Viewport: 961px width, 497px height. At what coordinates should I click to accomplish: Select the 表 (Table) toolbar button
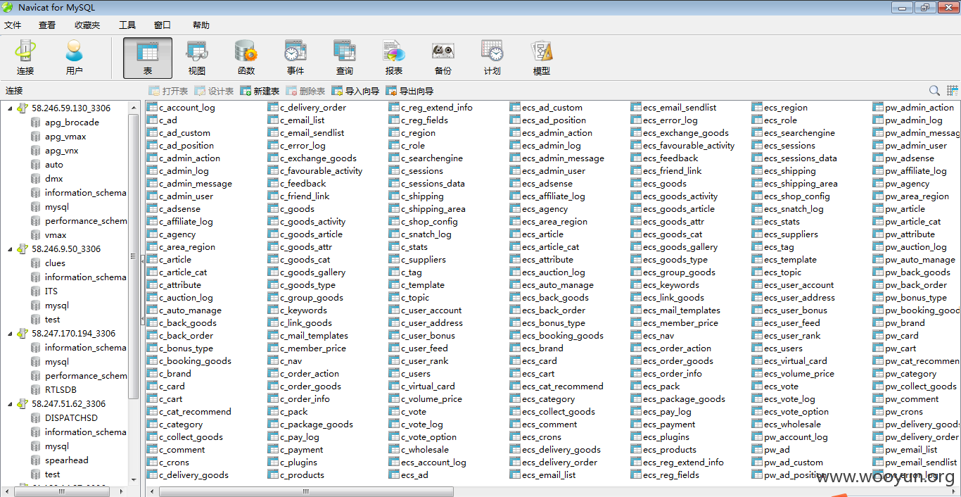tap(148, 58)
